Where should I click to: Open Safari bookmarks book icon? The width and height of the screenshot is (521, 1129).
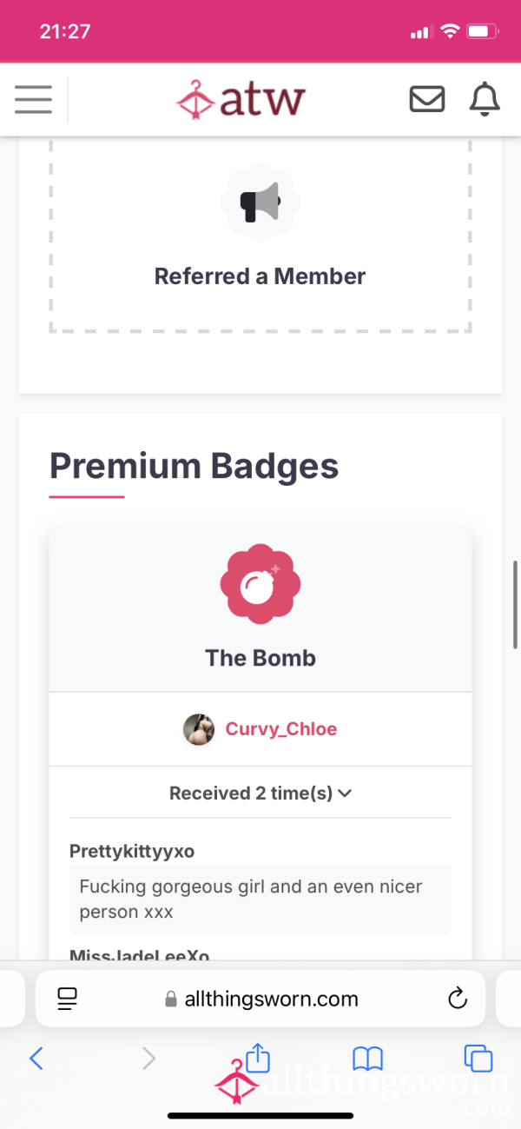[x=368, y=1058]
